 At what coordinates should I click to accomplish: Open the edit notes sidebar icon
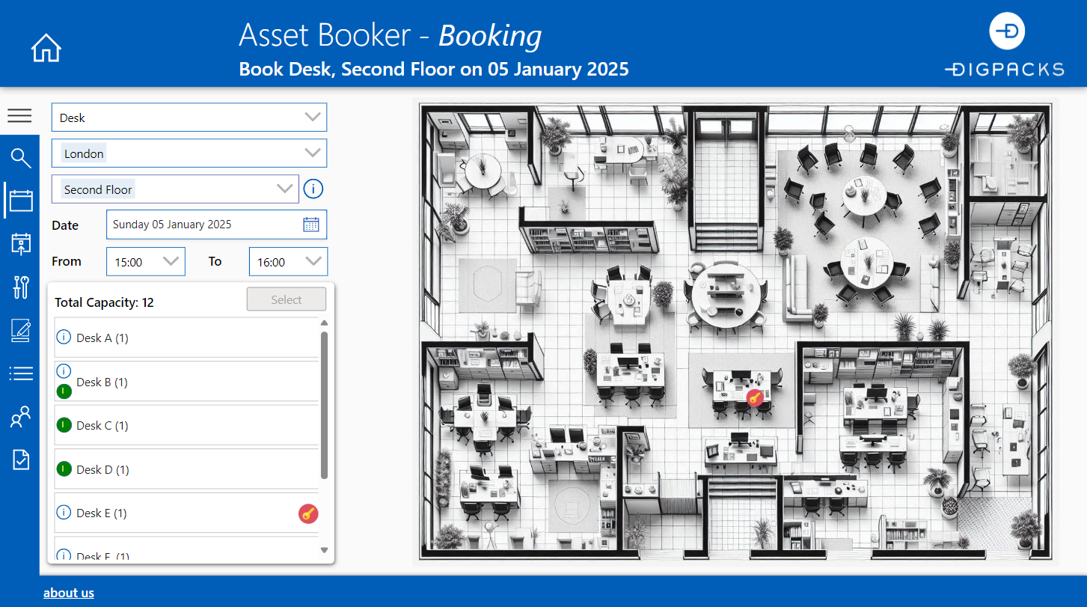click(x=20, y=330)
